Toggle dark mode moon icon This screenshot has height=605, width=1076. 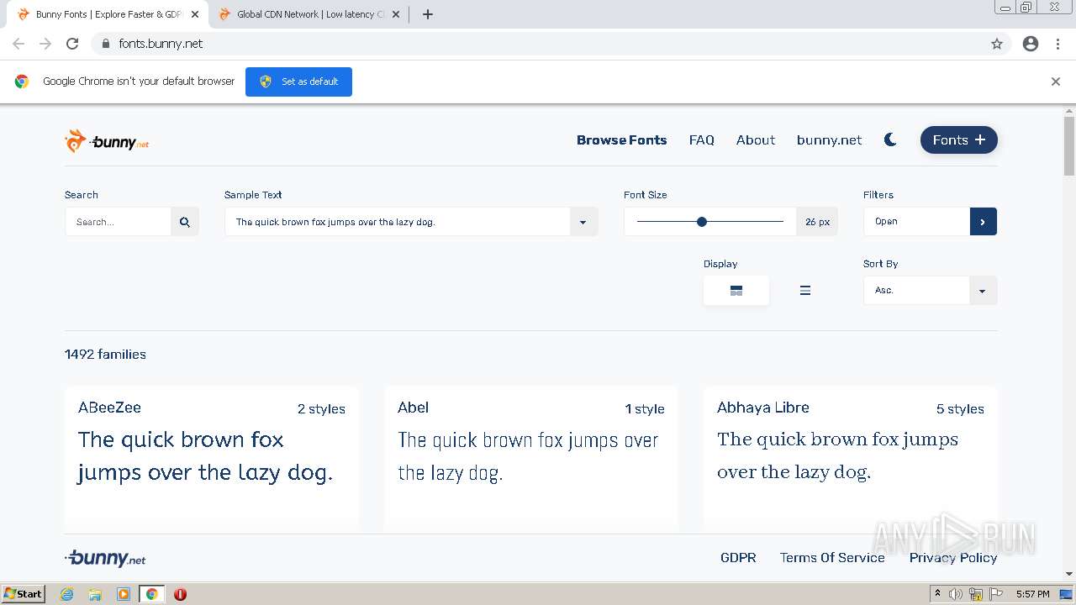pos(890,139)
